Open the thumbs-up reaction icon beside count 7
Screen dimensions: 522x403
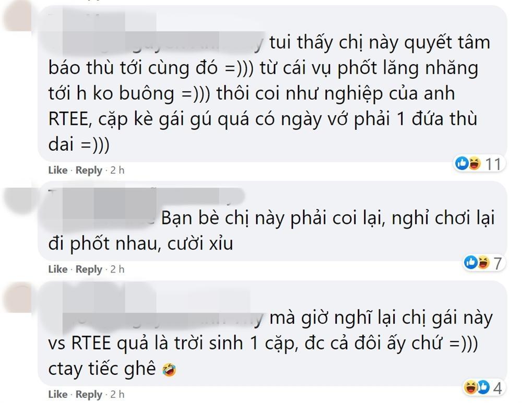pyautogui.click(x=471, y=263)
